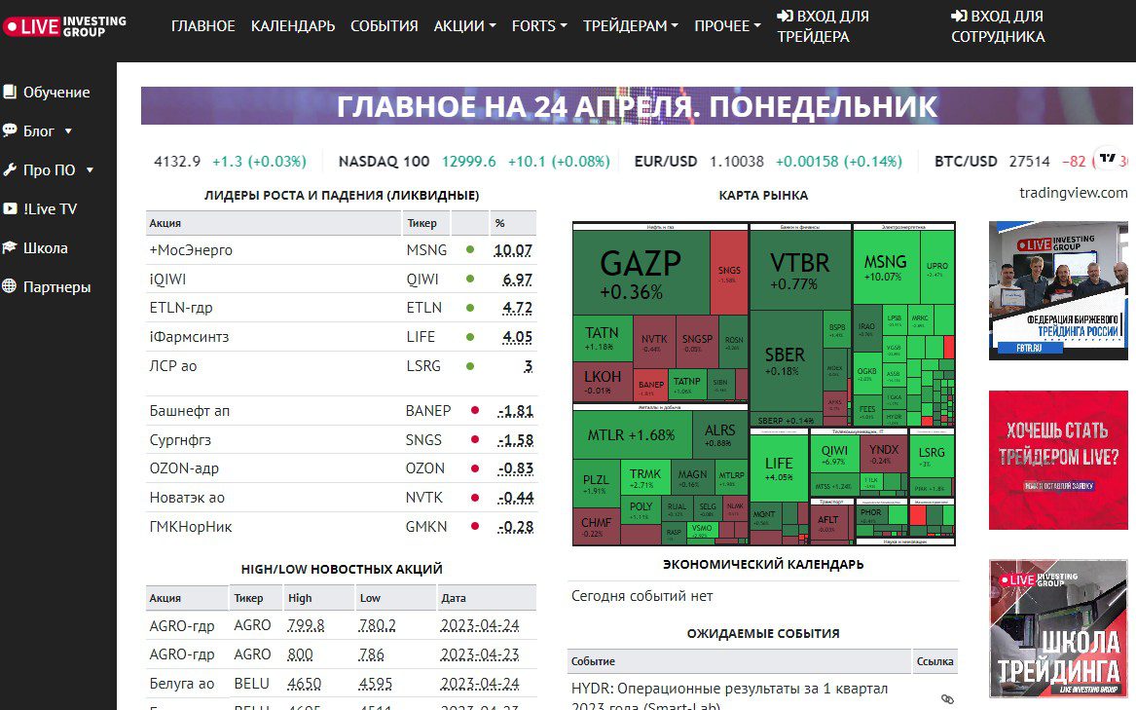Click the trader login arrow icon
1136x710 pixels.
click(x=785, y=16)
